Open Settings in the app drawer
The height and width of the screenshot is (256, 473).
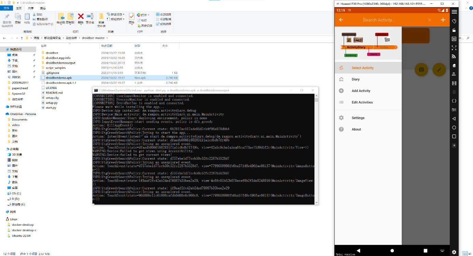(x=358, y=118)
